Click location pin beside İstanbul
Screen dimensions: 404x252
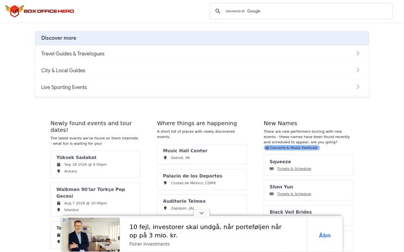(58, 209)
